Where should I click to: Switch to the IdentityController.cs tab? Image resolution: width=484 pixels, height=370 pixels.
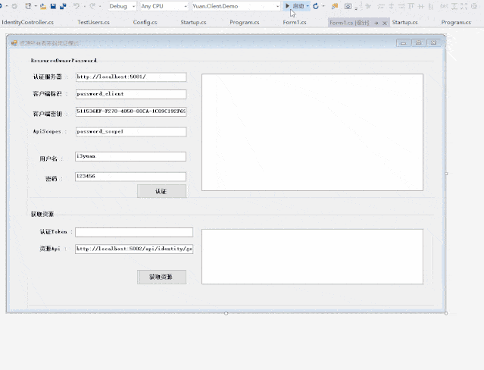[27, 23]
